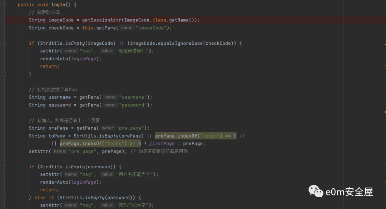Collapse the if (StrUtils.isEmpty(username)) block
This screenshot has width=386, height=209.
(4, 167)
